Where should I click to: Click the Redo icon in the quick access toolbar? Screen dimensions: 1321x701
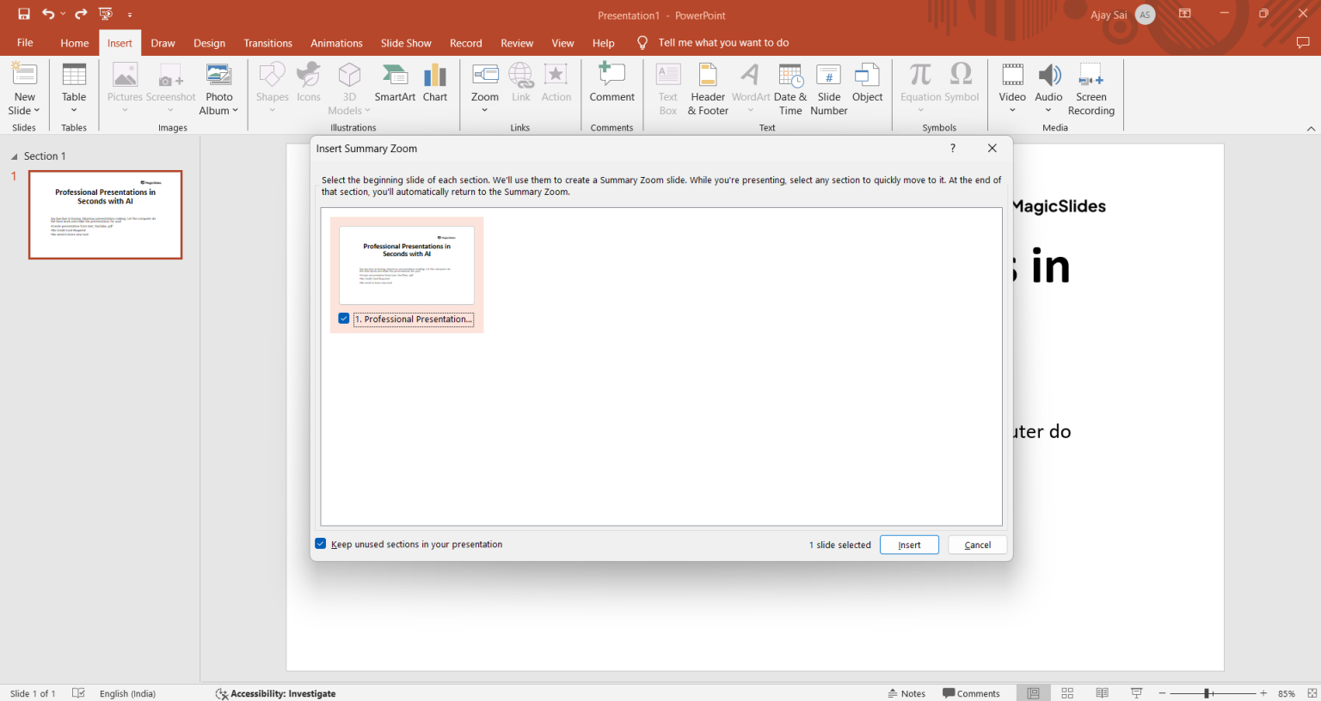pyautogui.click(x=81, y=15)
